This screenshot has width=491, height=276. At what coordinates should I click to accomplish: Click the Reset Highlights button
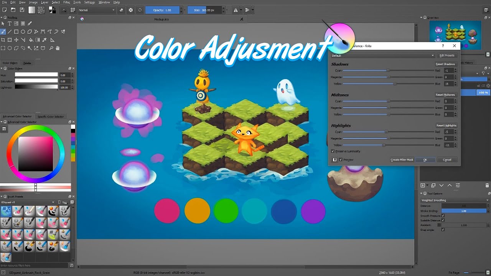pos(446,125)
